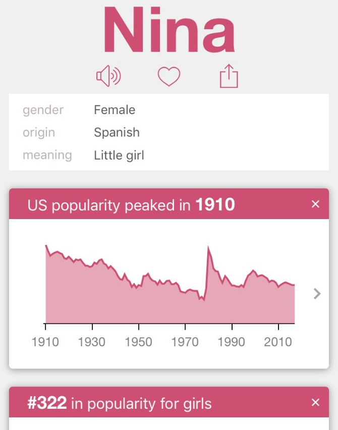338x430 pixels.
Task: Tap the #322 in popularity header
Action: coord(169,402)
